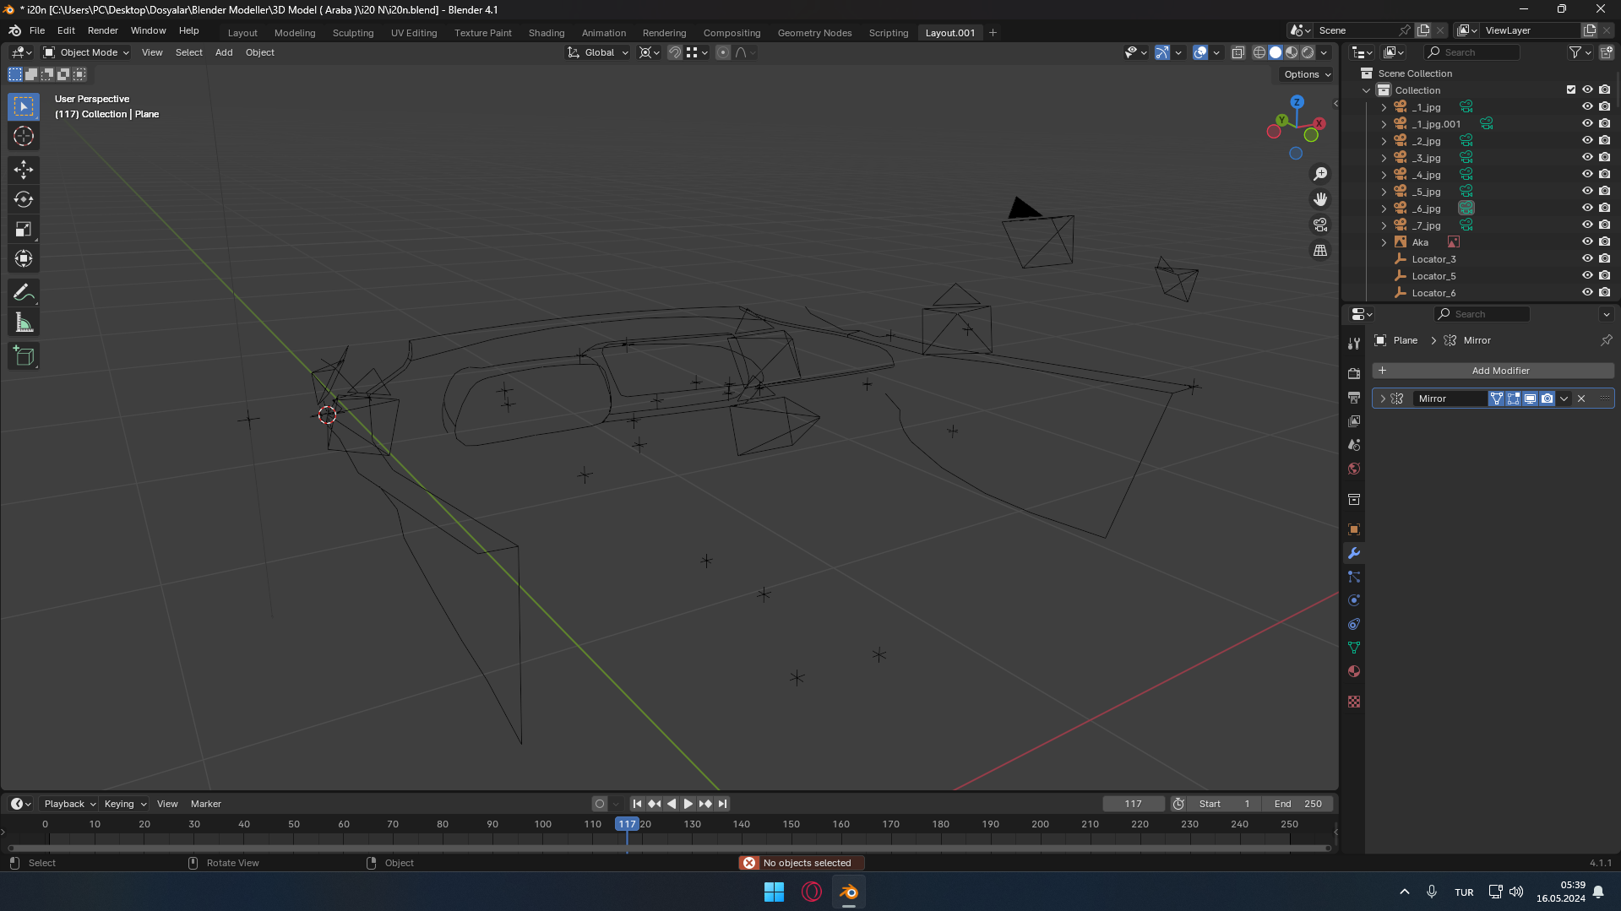Open the Global transform orientation dropdown
Image resolution: width=1621 pixels, height=911 pixels.
598,52
